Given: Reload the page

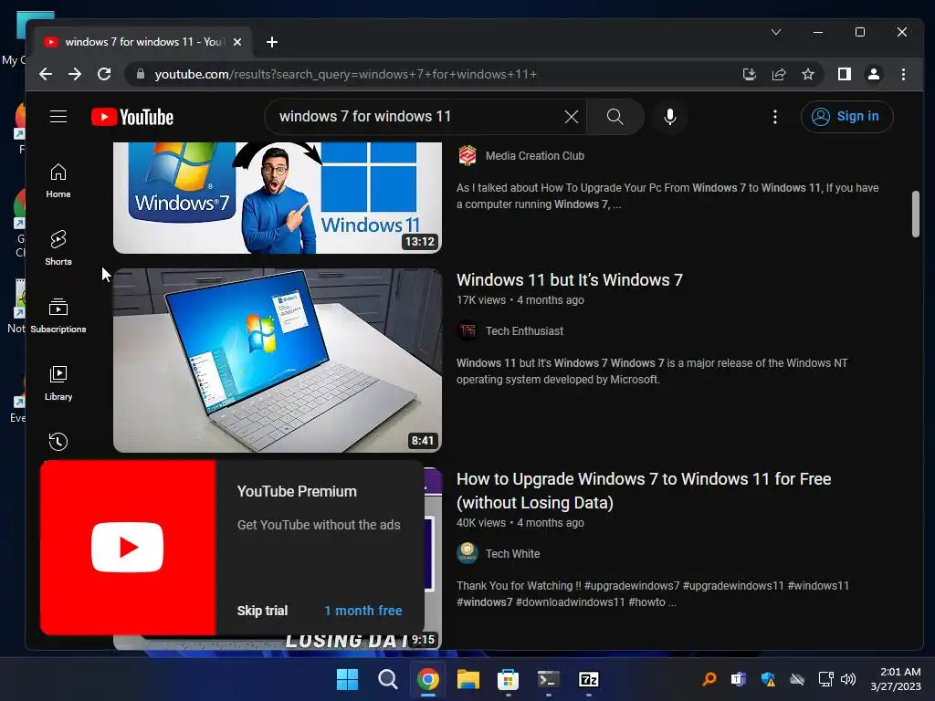Looking at the screenshot, I should pyautogui.click(x=104, y=74).
